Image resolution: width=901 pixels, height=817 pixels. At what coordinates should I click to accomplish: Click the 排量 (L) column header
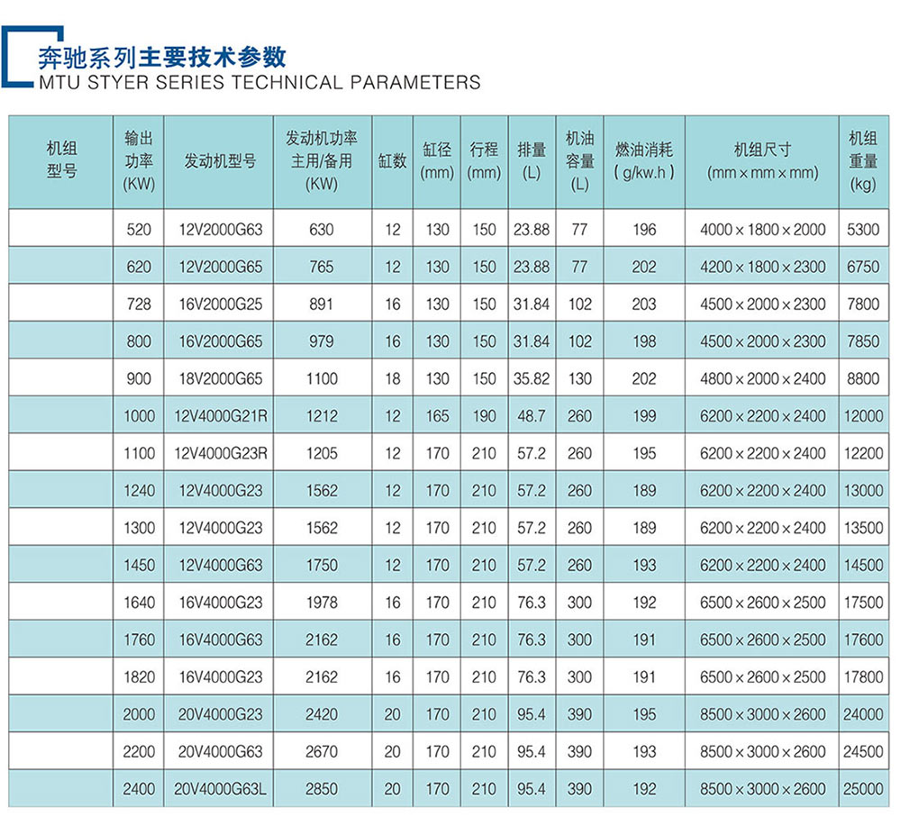[532, 161]
